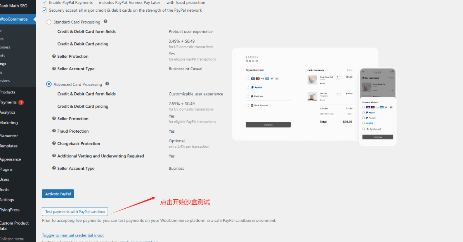463x242 pixels.
Task: Collapse the WordPress admin menu
Action: tap(12, 239)
